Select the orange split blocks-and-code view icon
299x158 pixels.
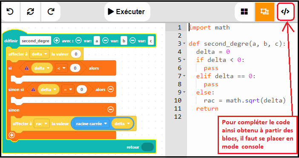[x=264, y=12]
